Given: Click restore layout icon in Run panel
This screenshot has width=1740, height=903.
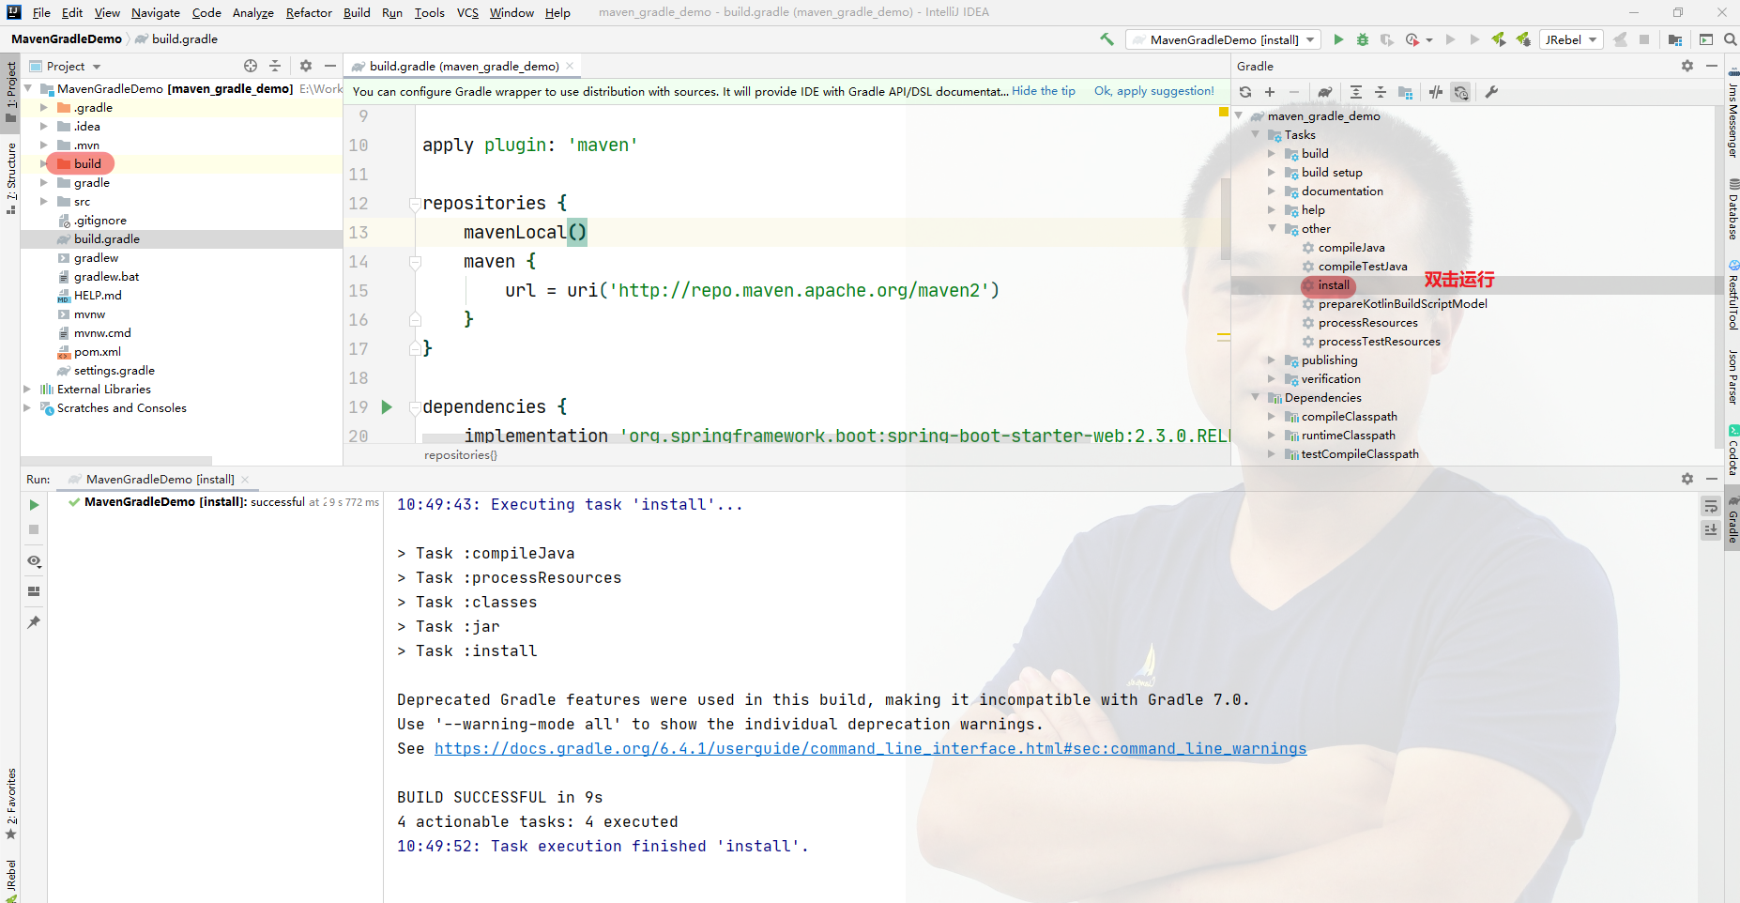Looking at the screenshot, I should pos(34,591).
